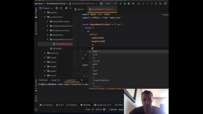Toggle the Project tool window stripe
This screenshot has width=203, height=114.
[x=36, y=13]
